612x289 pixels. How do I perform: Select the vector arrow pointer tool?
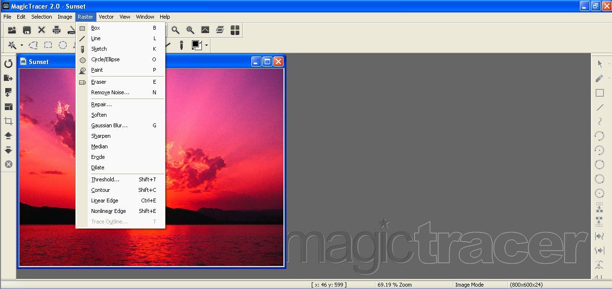pos(600,64)
